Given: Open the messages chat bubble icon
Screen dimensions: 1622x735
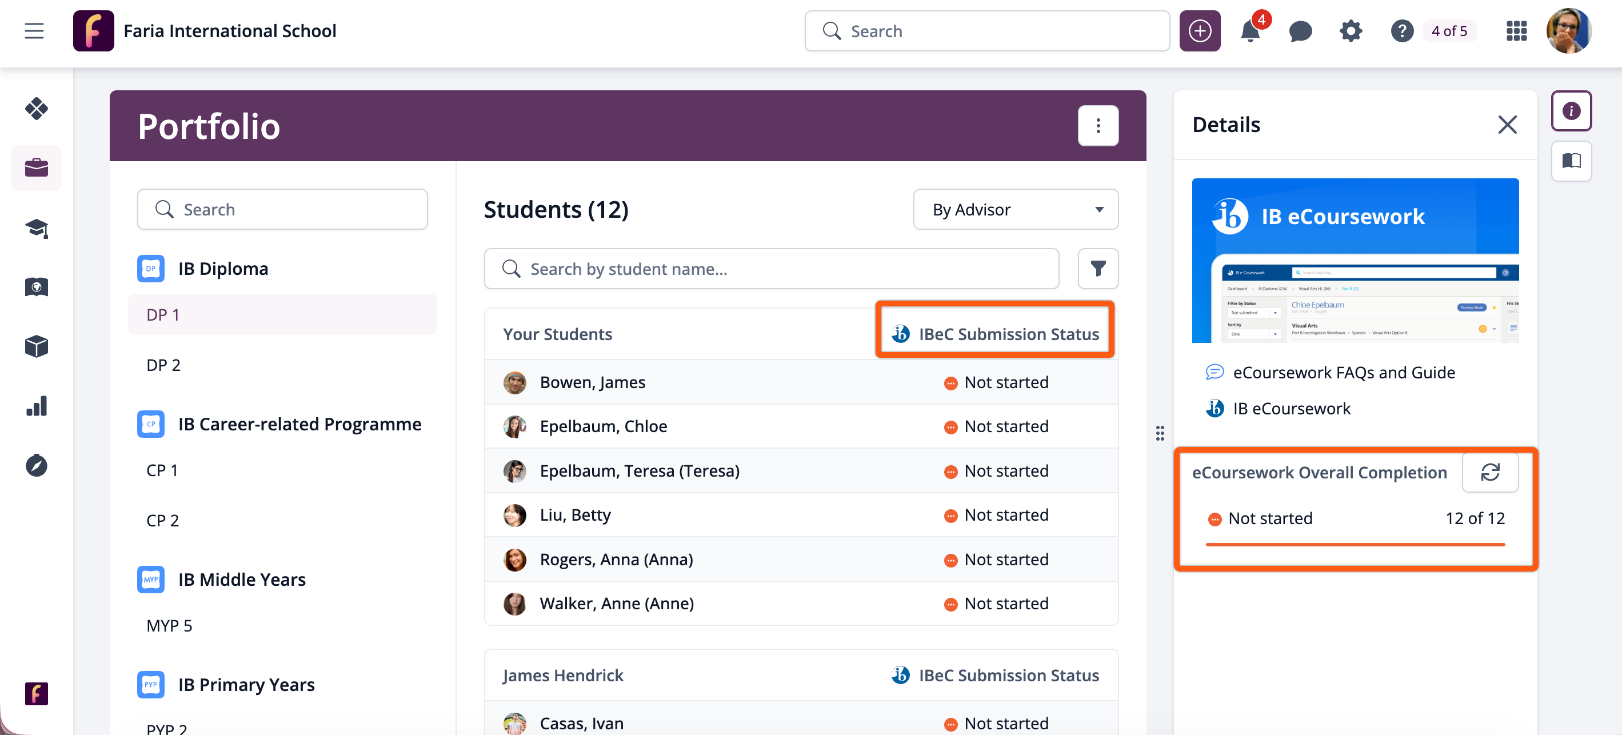Looking at the screenshot, I should point(1300,31).
